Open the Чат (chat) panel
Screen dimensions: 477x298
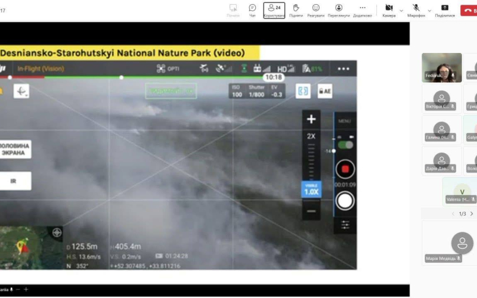pyautogui.click(x=252, y=10)
